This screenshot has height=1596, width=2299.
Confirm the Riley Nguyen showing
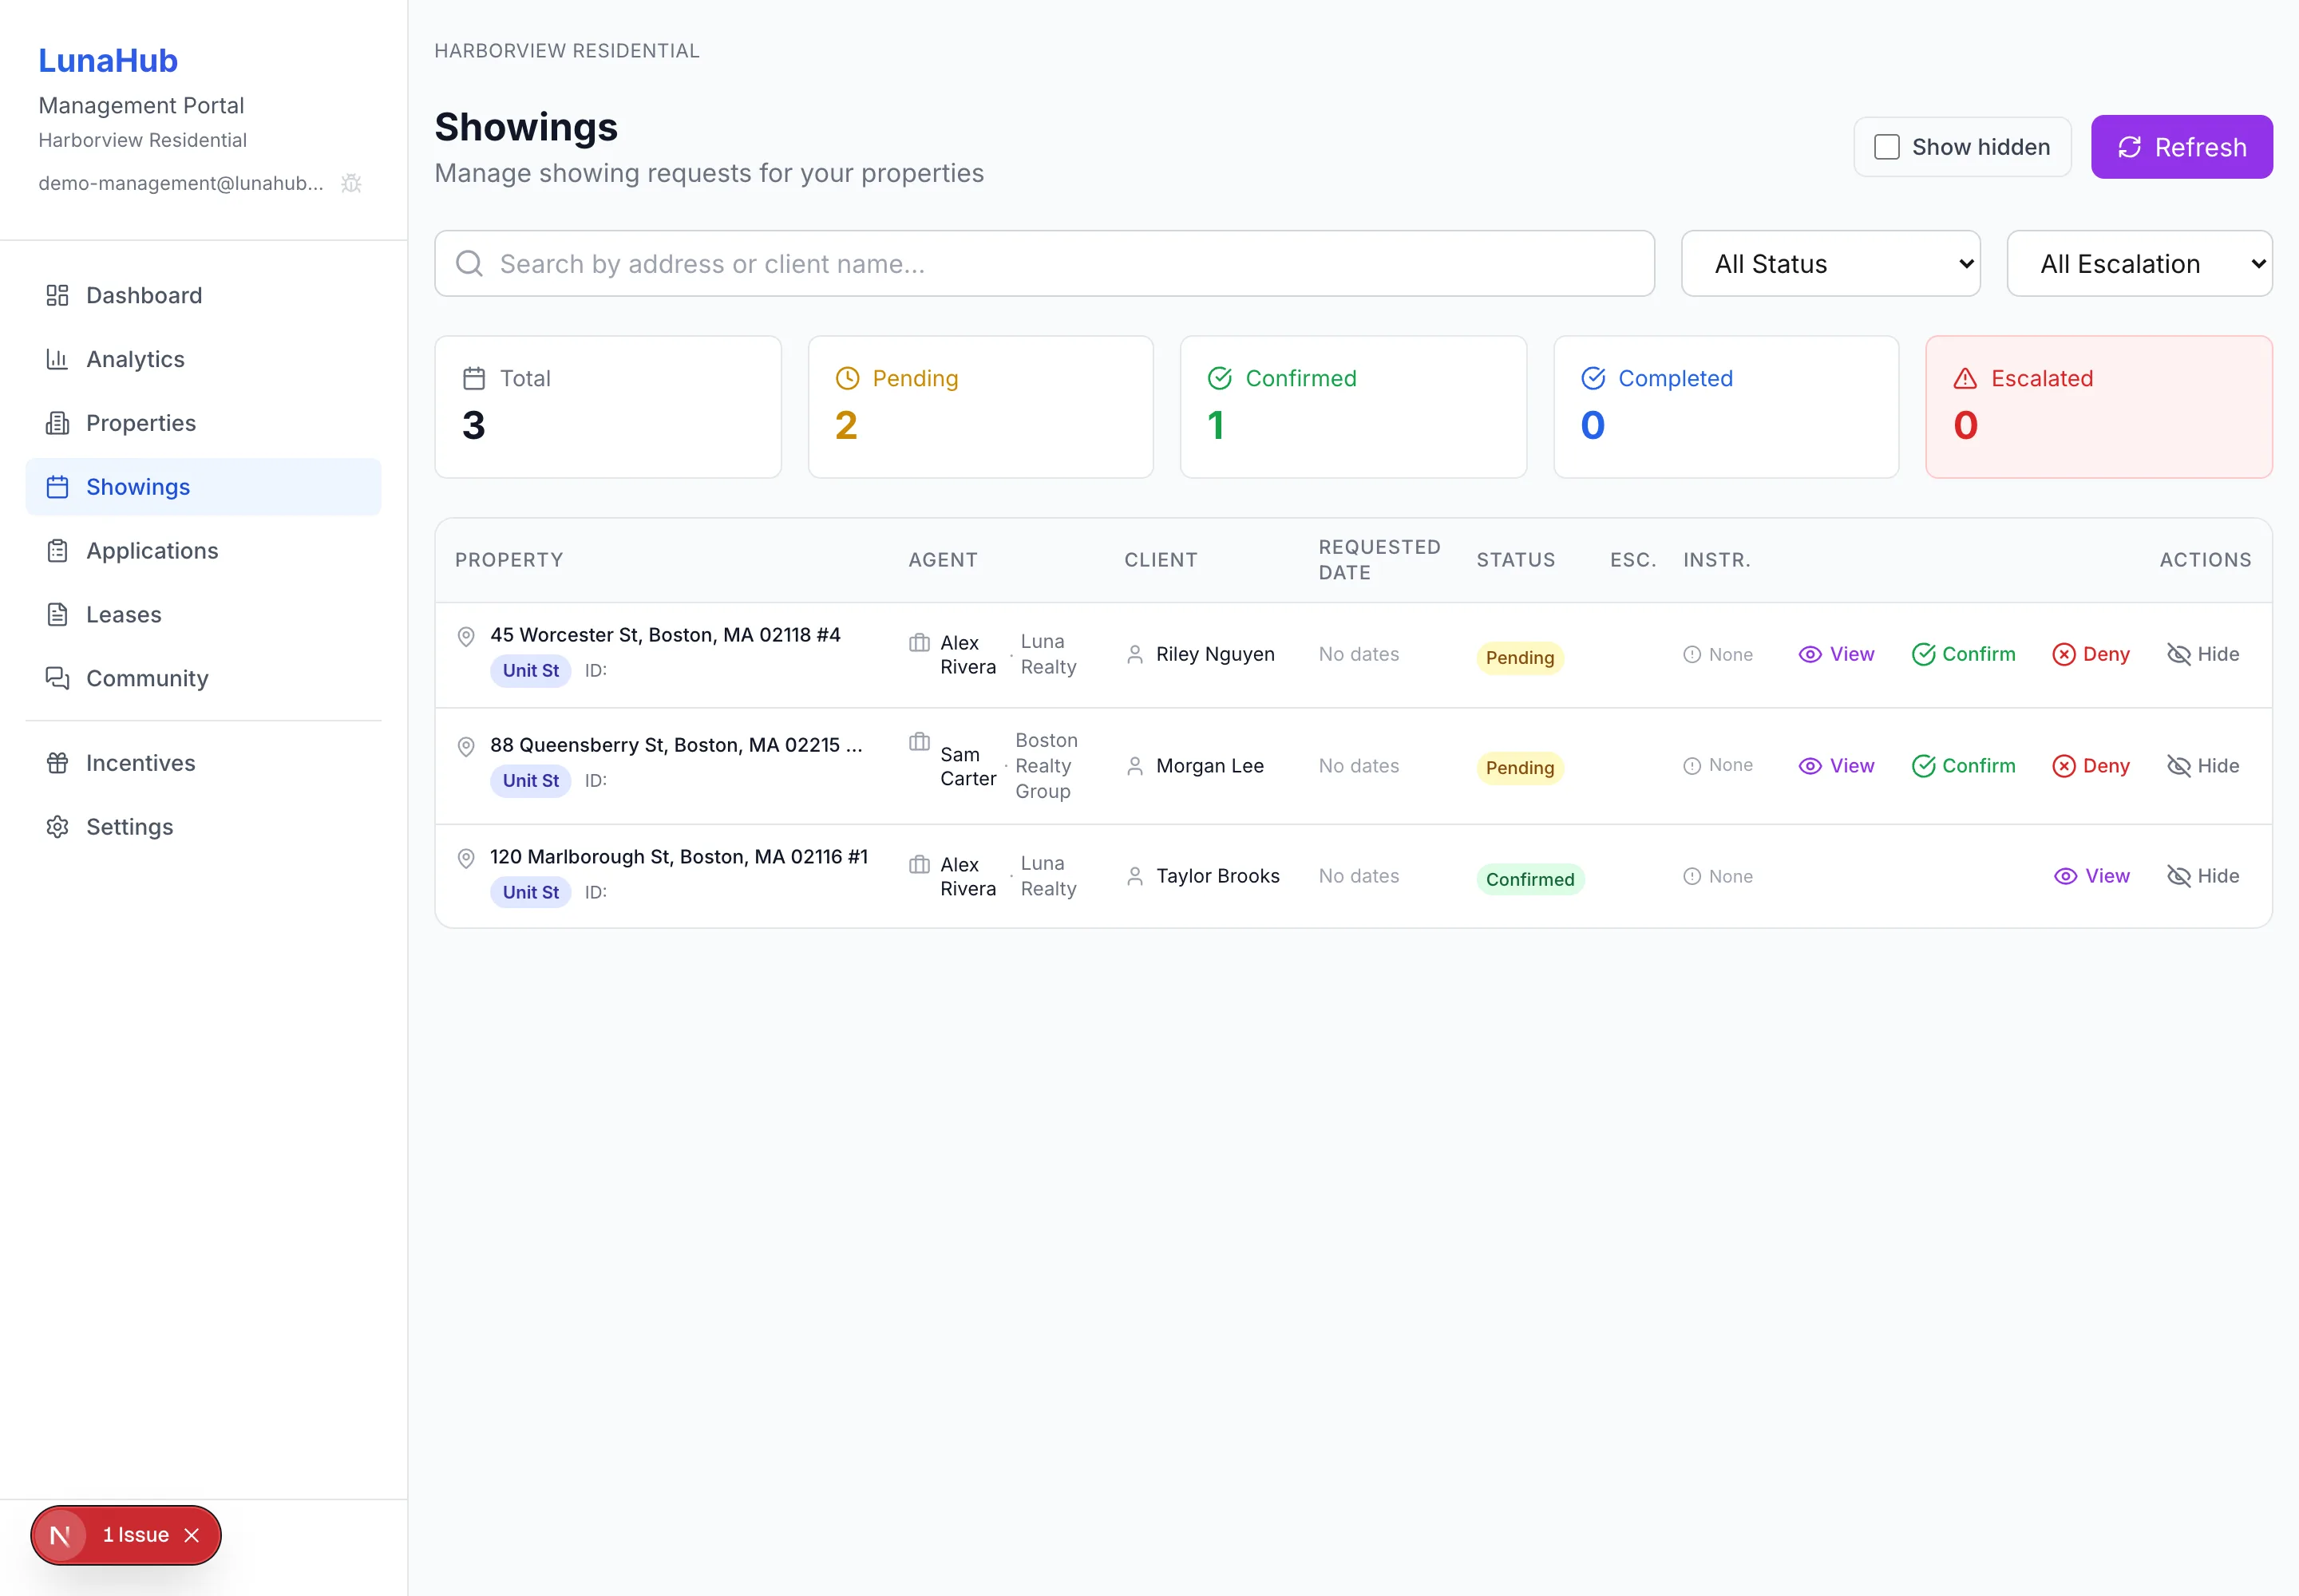[x=1964, y=654]
